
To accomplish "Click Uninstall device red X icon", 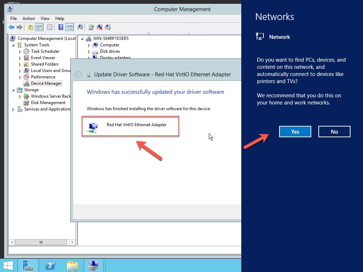I will (100, 27).
